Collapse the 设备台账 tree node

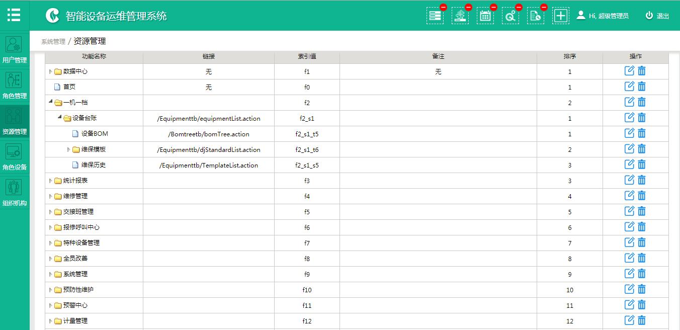coord(59,118)
